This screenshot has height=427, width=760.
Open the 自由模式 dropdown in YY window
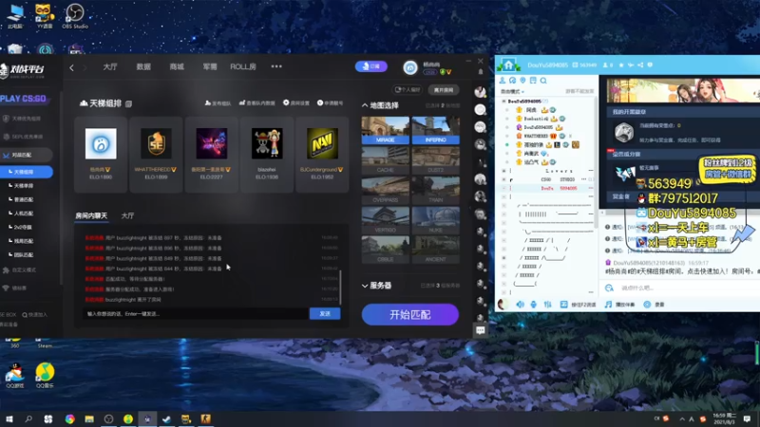click(513, 91)
